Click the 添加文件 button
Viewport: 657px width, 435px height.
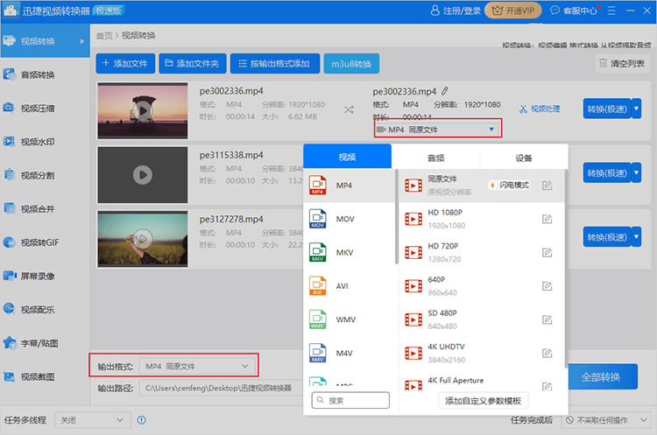[125, 64]
